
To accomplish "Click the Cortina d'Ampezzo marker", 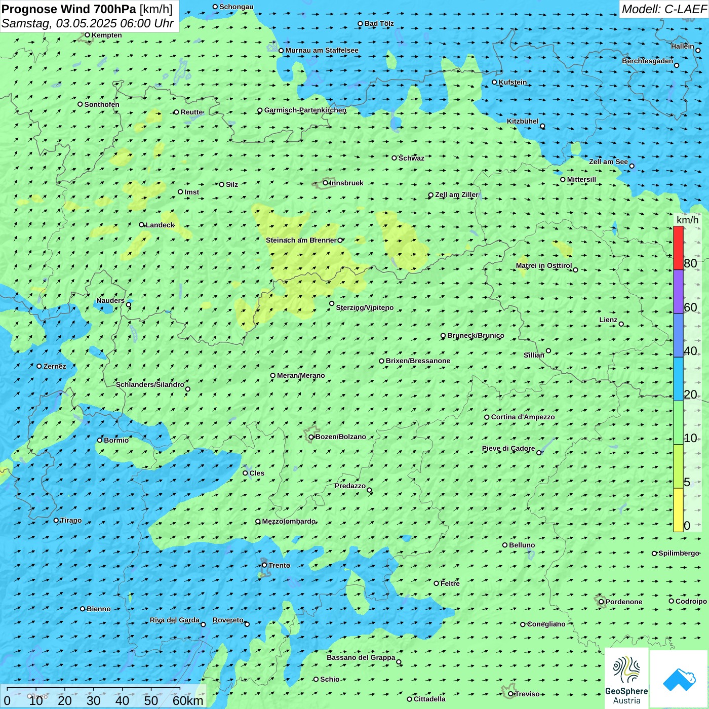I will click(x=487, y=417).
